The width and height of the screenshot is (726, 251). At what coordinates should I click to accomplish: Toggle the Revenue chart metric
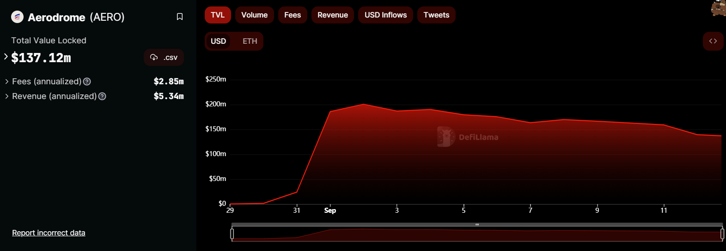(x=333, y=15)
